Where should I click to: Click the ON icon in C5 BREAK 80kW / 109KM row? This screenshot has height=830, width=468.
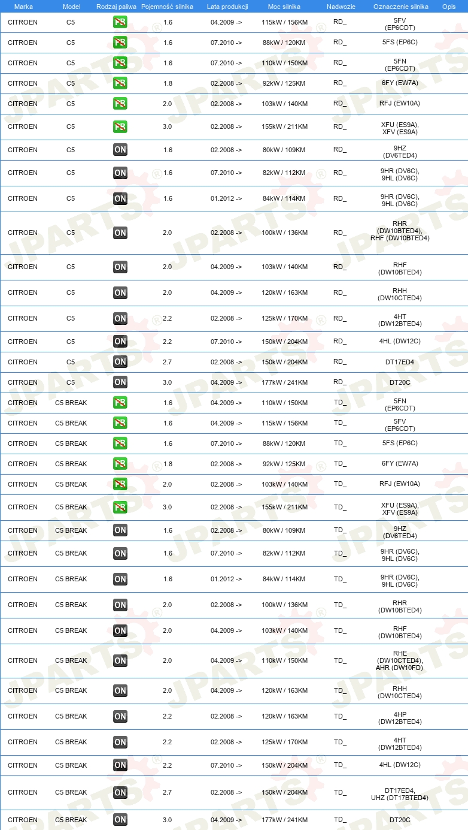[x=120, y=530]
